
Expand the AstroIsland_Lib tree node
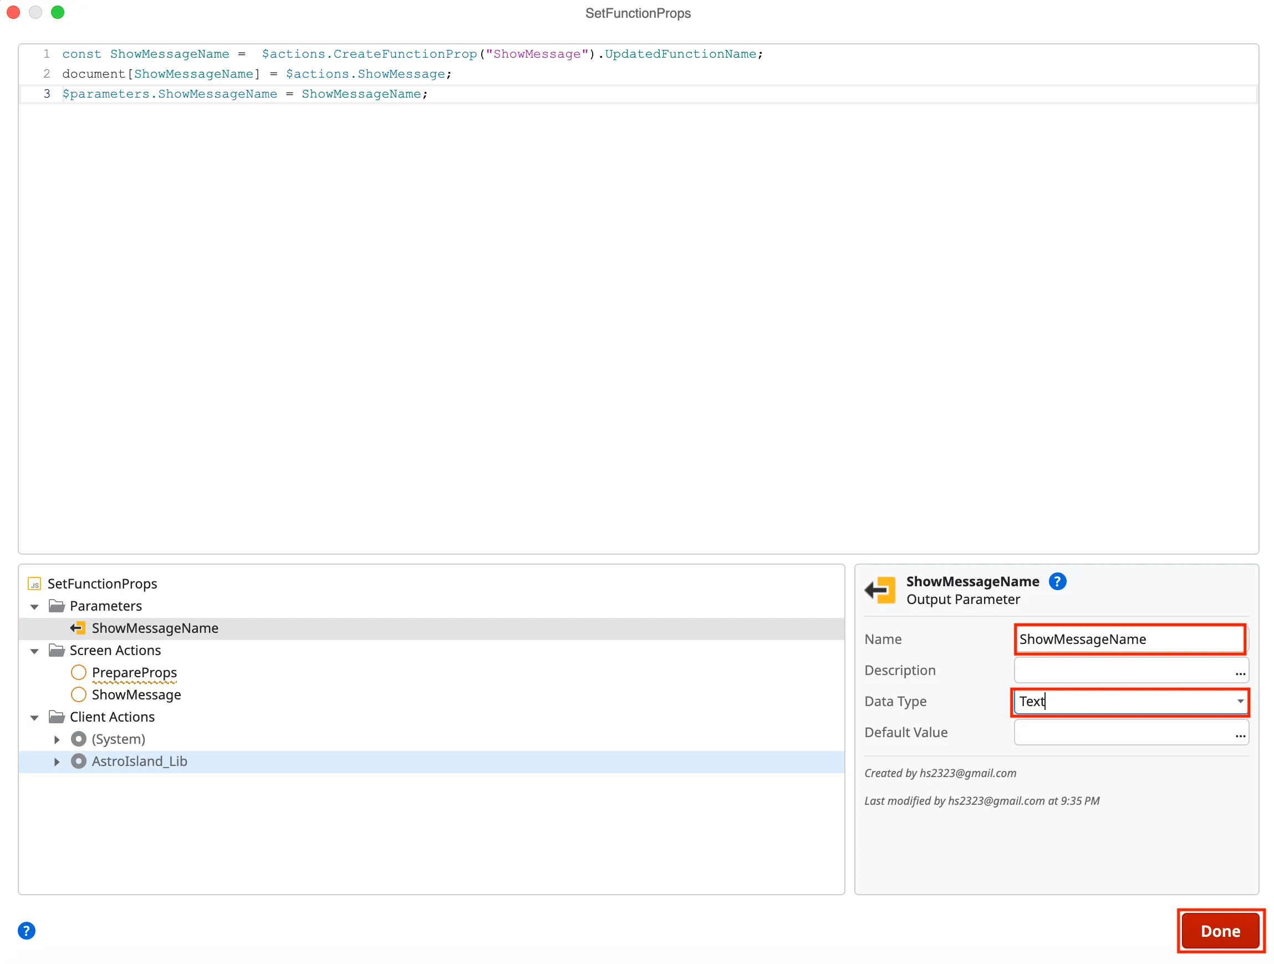coord(57,760)
